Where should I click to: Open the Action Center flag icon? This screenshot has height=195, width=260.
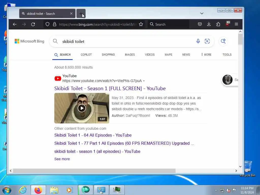coord(234,190)
